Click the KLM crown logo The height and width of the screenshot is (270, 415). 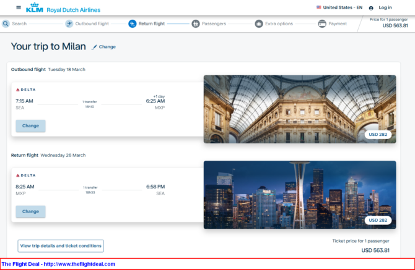(35, 7)
